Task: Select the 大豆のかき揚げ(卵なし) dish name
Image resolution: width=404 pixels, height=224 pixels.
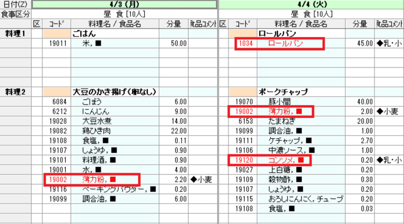Action: click(x=115, y=92)
